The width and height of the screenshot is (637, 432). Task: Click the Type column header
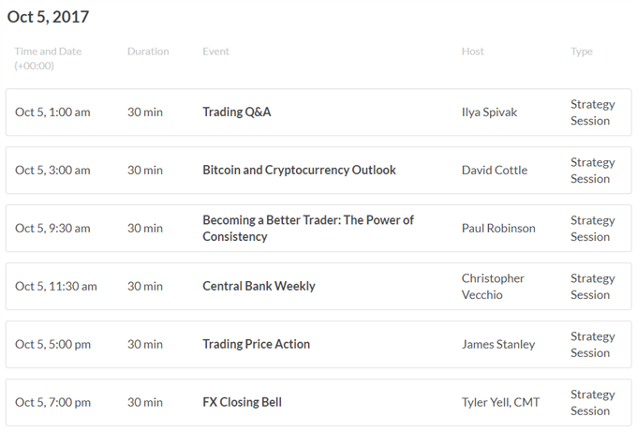pyautogui.click(x=582, y=52)
